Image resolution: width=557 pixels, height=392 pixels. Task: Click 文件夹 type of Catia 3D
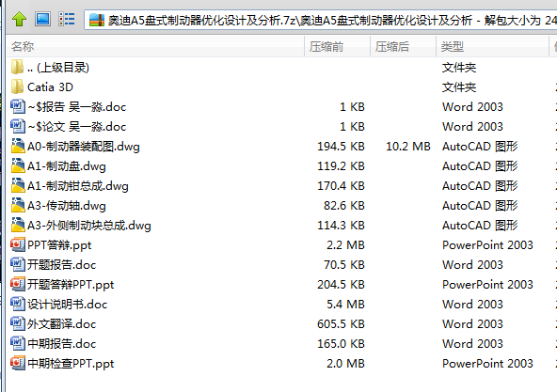pyautogui.click(x=459, y=87)
